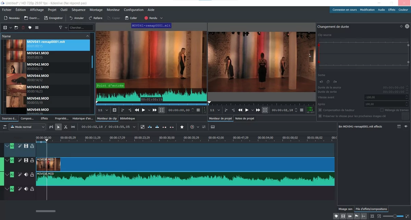The height and width of the screenshot is (220, 411).
Task: Click the insert clip zone icon in timeline toolbar
Action: 150,127
